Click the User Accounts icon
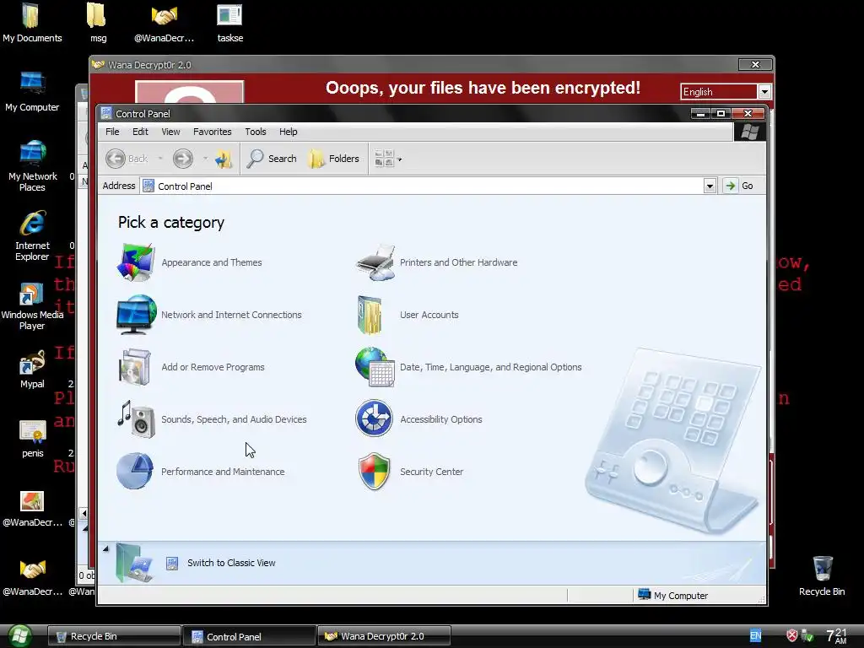 pos(370,315)
